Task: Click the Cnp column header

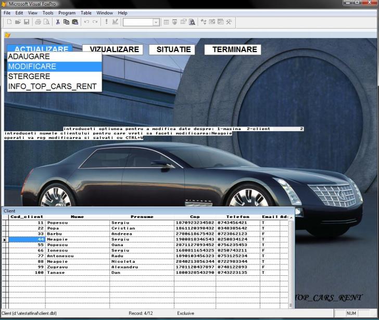Action: [x=195, y=217]
